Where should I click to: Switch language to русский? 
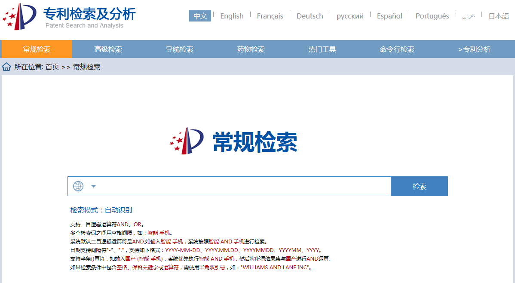click(x=350, y=16)
